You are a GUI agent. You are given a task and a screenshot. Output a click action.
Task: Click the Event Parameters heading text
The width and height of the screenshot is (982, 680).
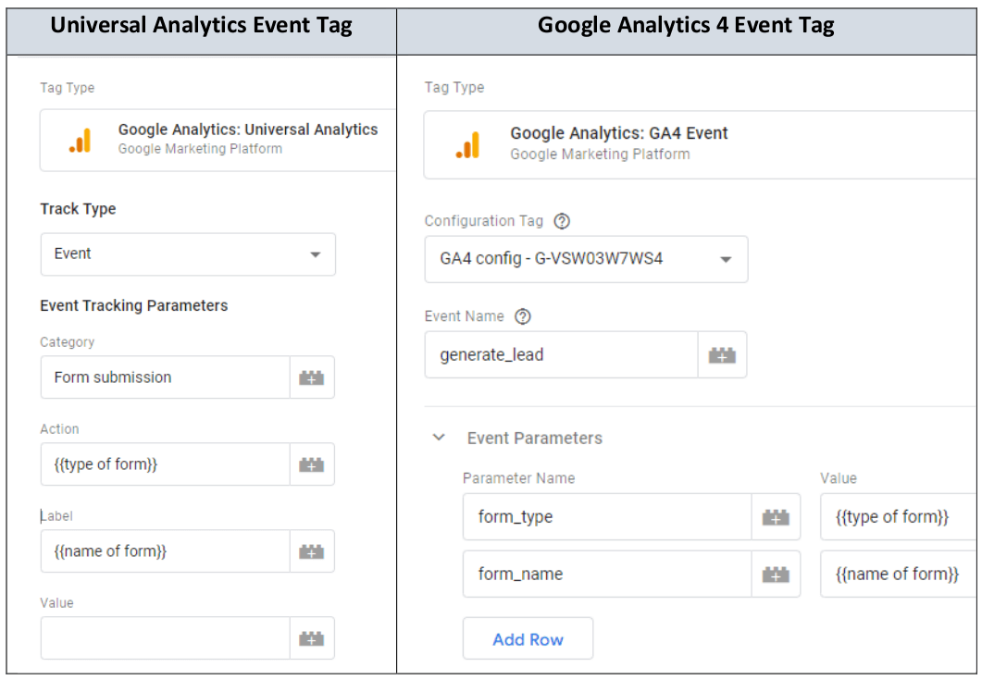point(535,439)
